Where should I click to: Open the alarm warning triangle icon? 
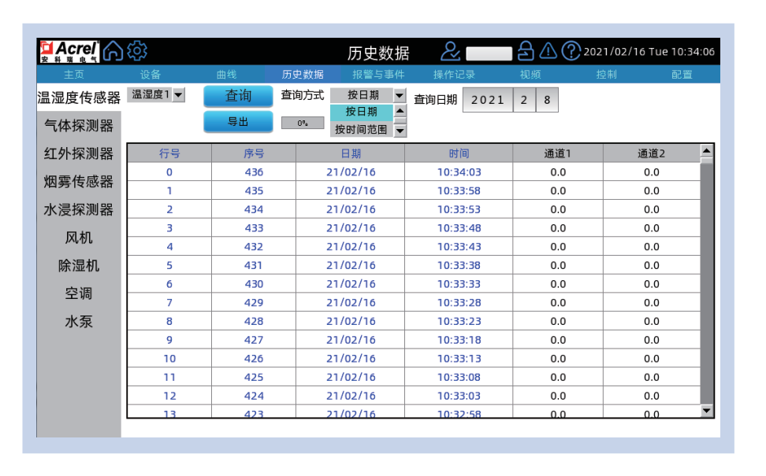pos(548,52)
